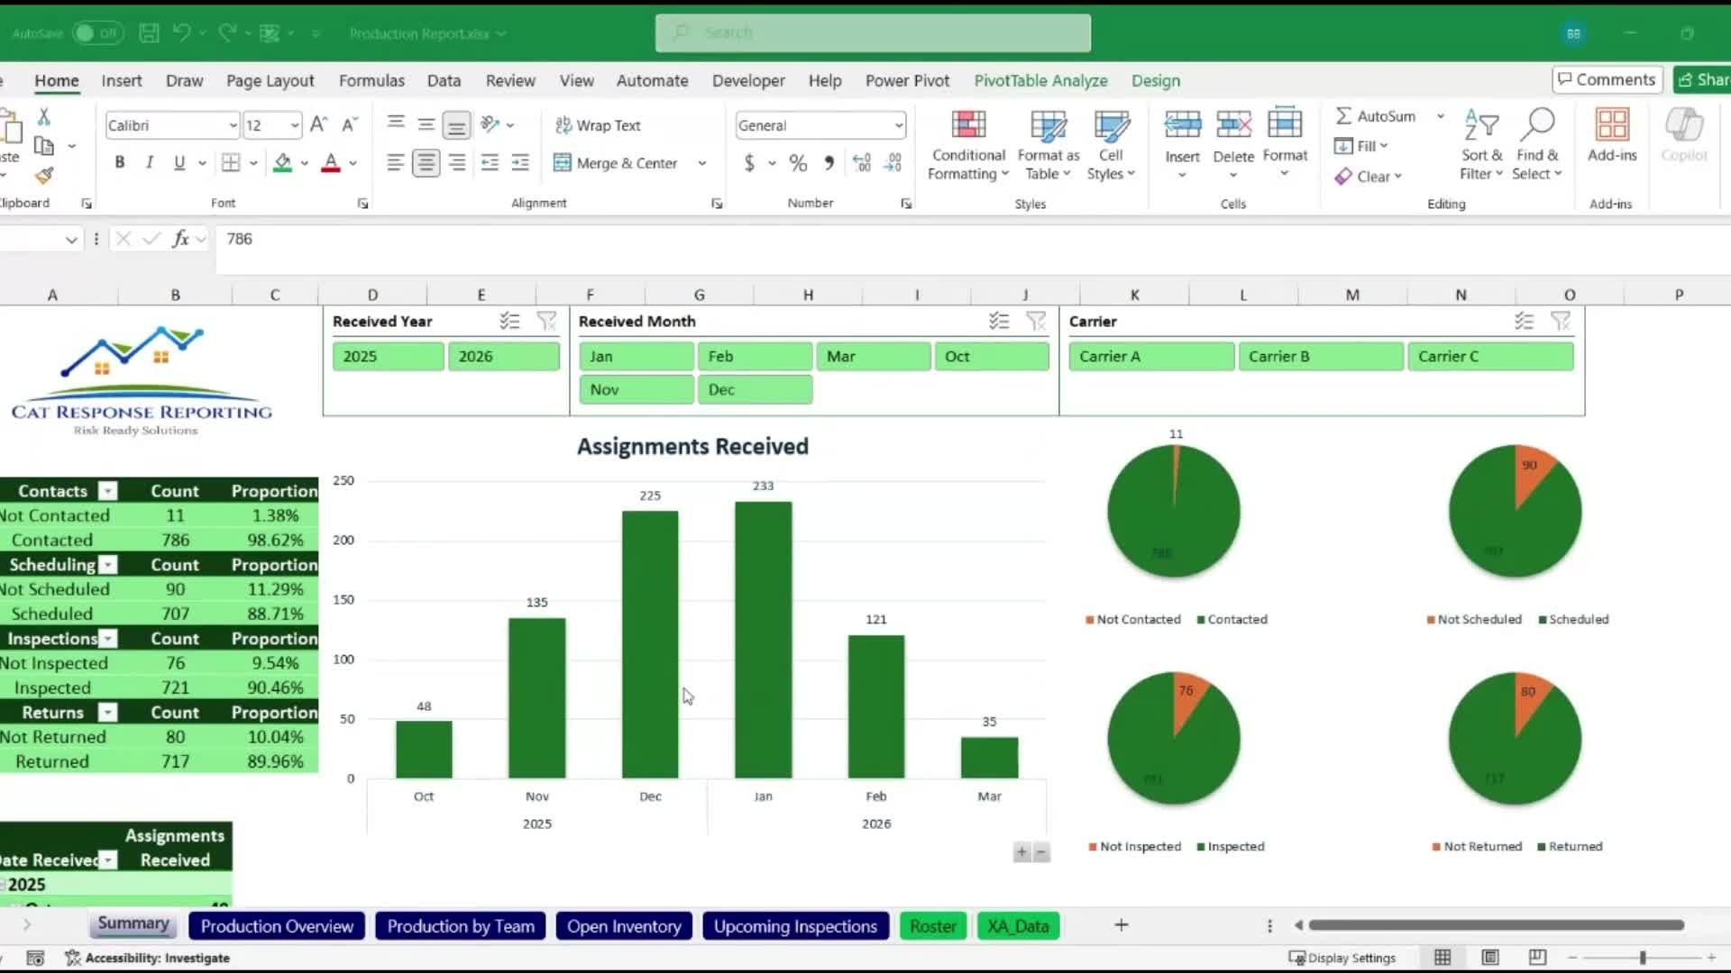Open the PivotTable Analyze ribbon tab
This screenshot has width=1731, height=973.
1040,81
